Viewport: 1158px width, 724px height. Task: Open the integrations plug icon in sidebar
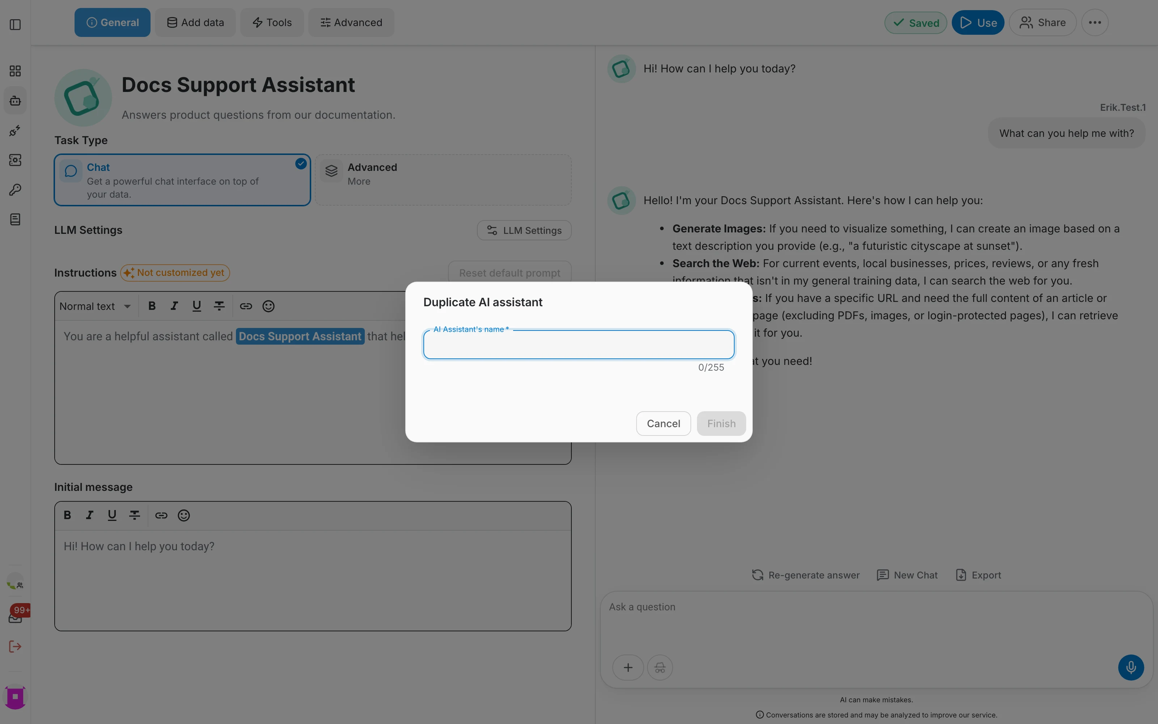click(x=15, y=130)
